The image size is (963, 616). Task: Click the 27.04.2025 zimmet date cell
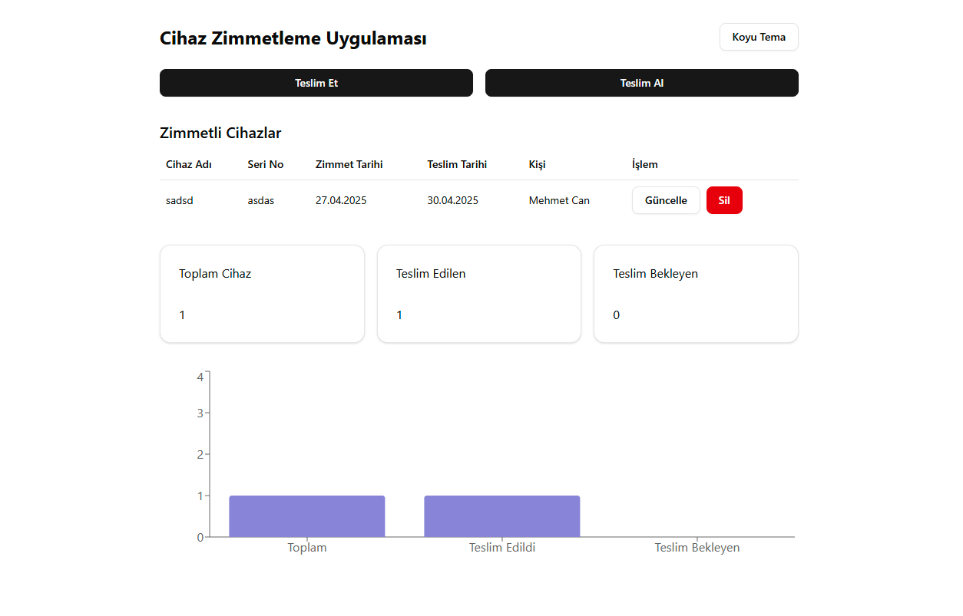[341, 200]
